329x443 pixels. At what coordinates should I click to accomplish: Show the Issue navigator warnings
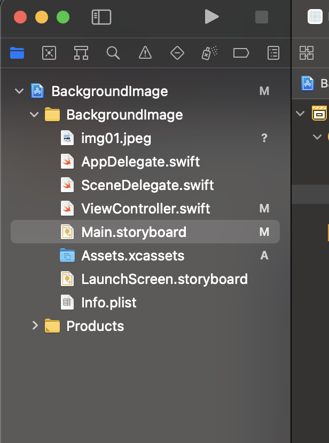[x=145, y=52]
